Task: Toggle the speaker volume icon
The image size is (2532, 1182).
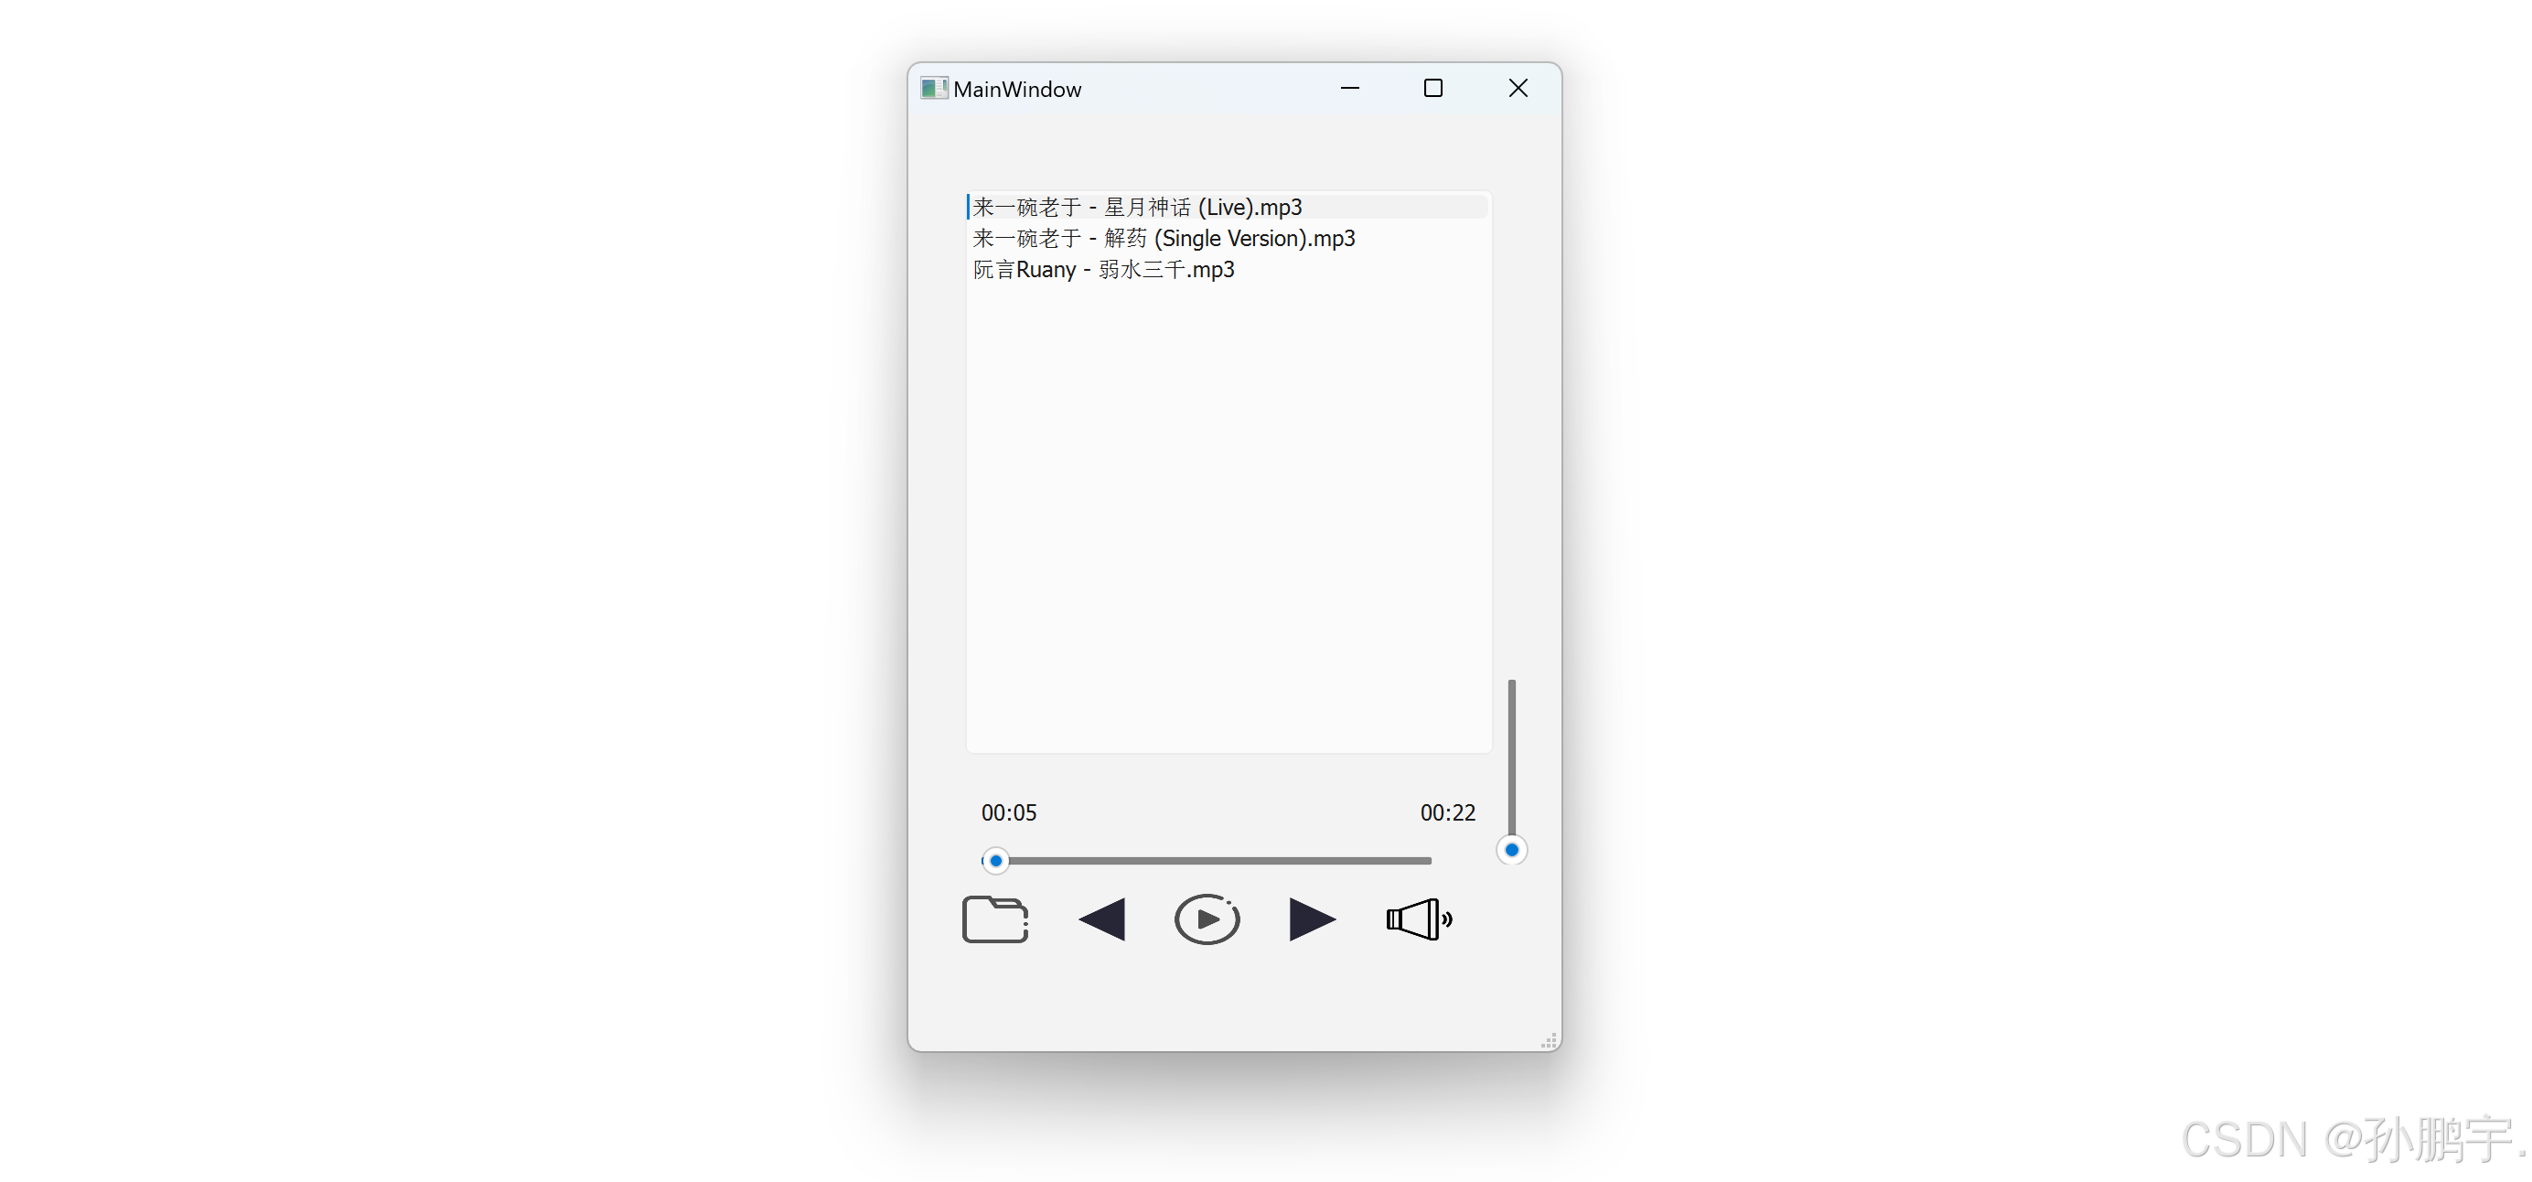Action: pyautogui.click(x=1419, y=919)
